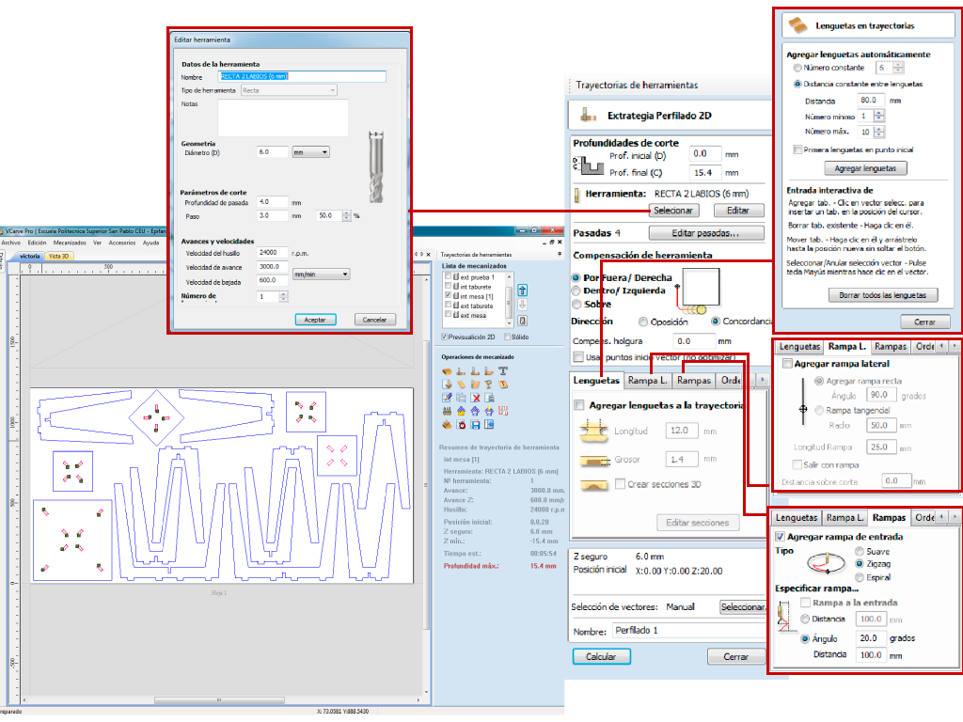This screenshot has width=963, height=722.
Task: Click the canvas horizontal scrollbar thumb
Action: [219, 699]
